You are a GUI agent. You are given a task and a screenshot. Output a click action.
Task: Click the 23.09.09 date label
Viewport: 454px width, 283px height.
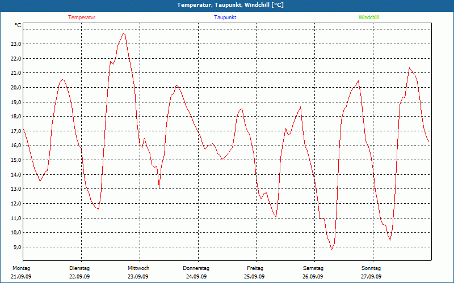point(138,277)
